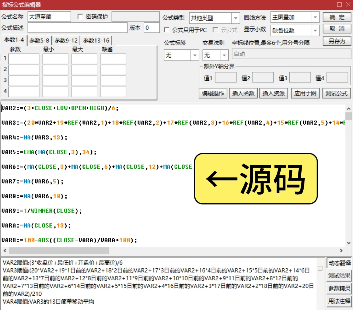This screenshot has height=310, width=353.
Task: Tick the 密码保护 checkbox
Action: pyautogui.click(x=80, y=17)
